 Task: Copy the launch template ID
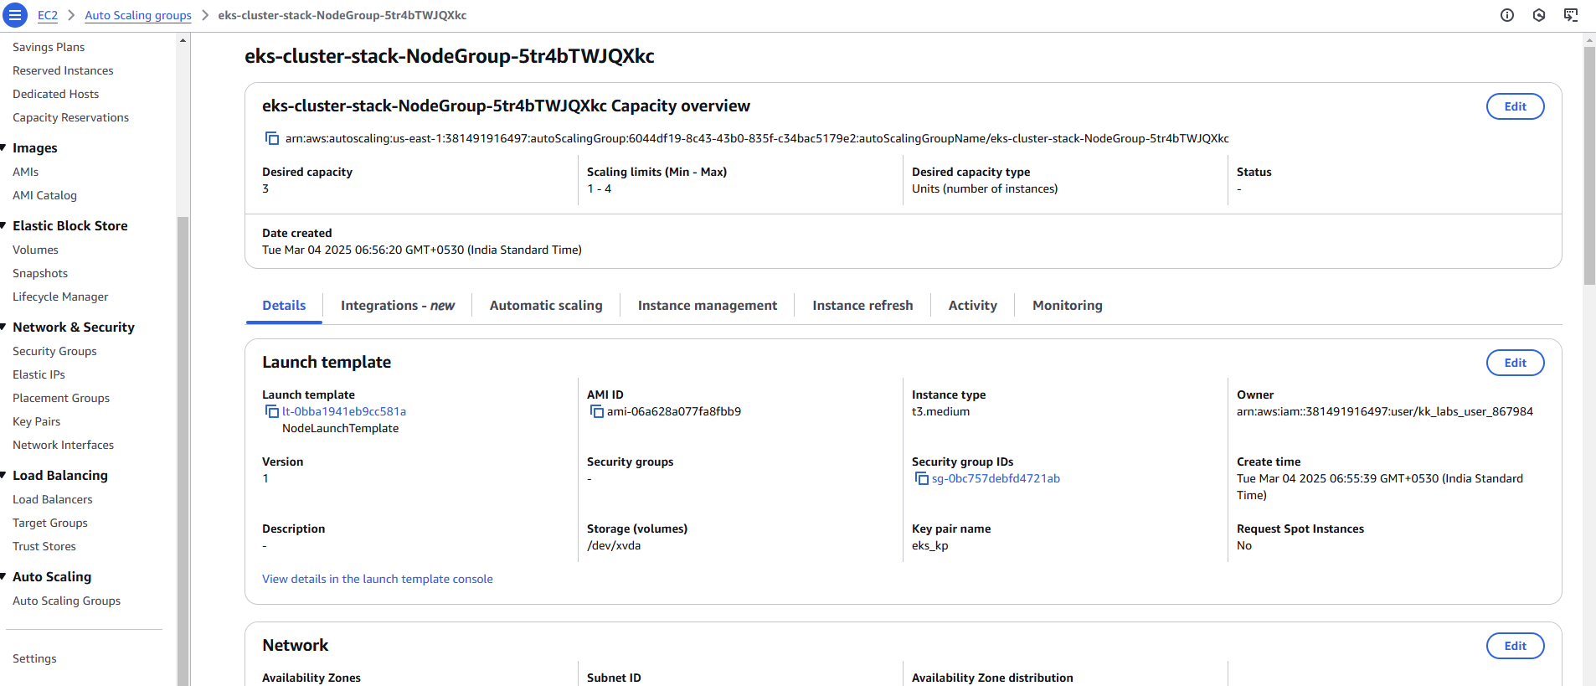click(271, 411)
